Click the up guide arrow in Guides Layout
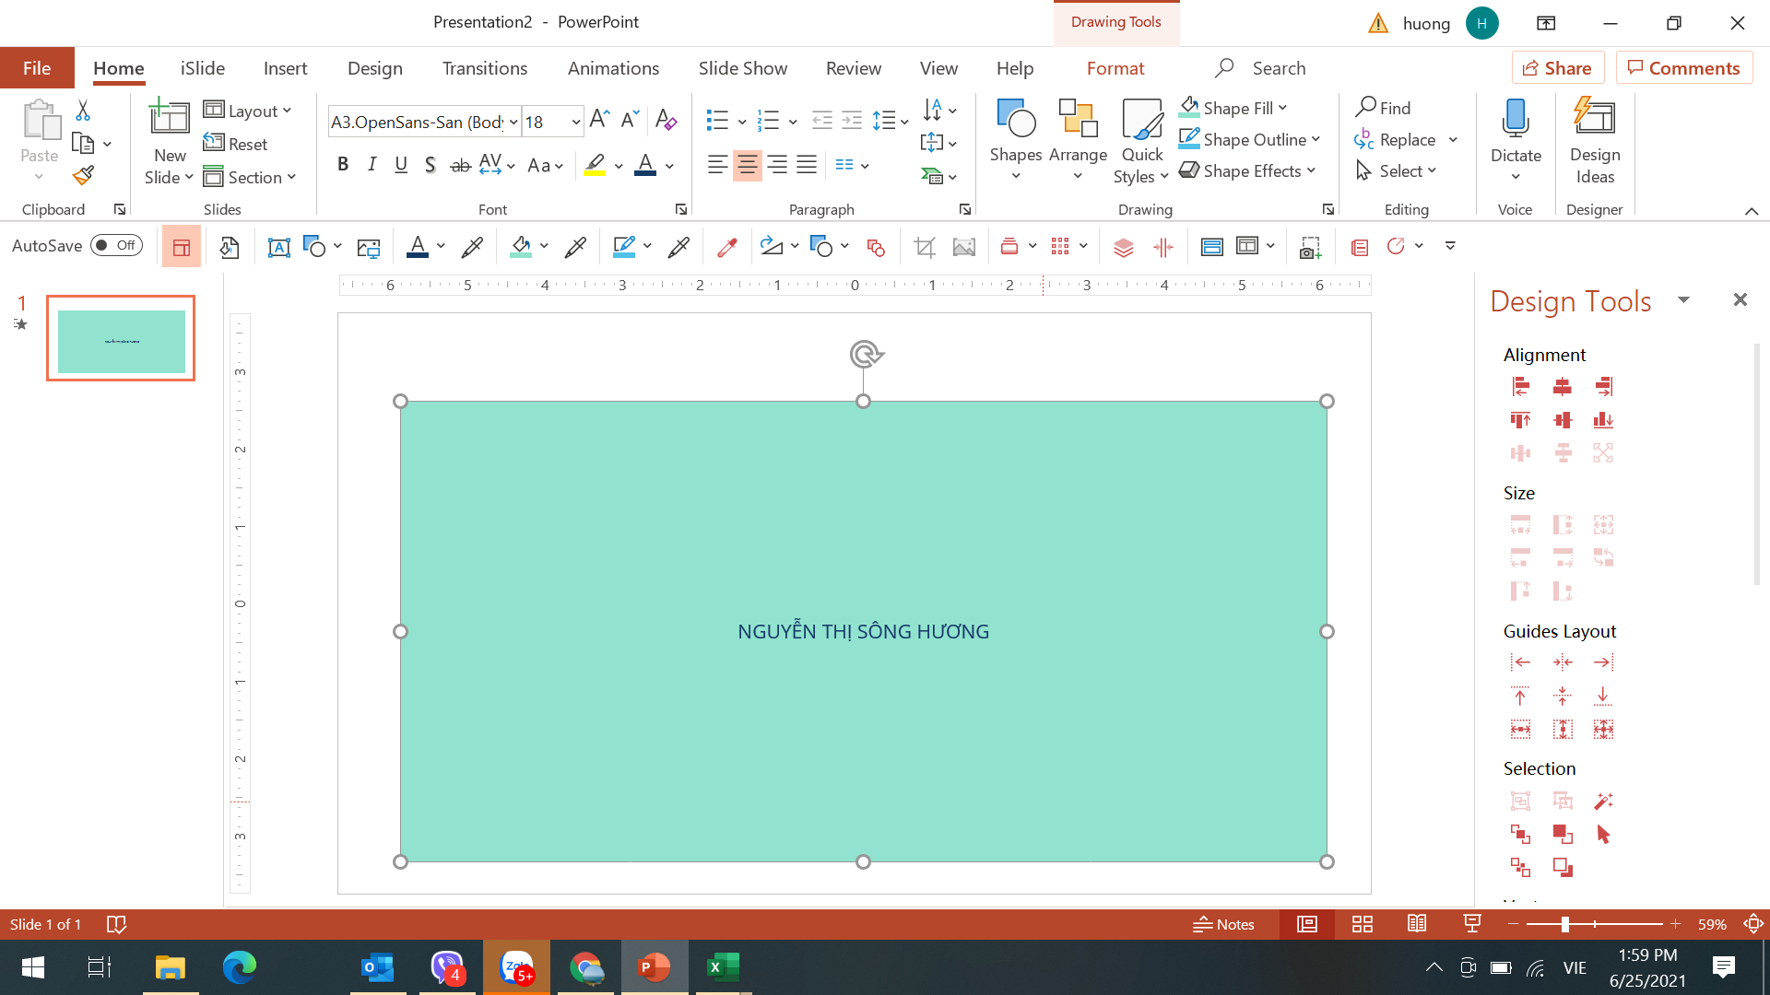The image size is (1770, 995). 1521,696
